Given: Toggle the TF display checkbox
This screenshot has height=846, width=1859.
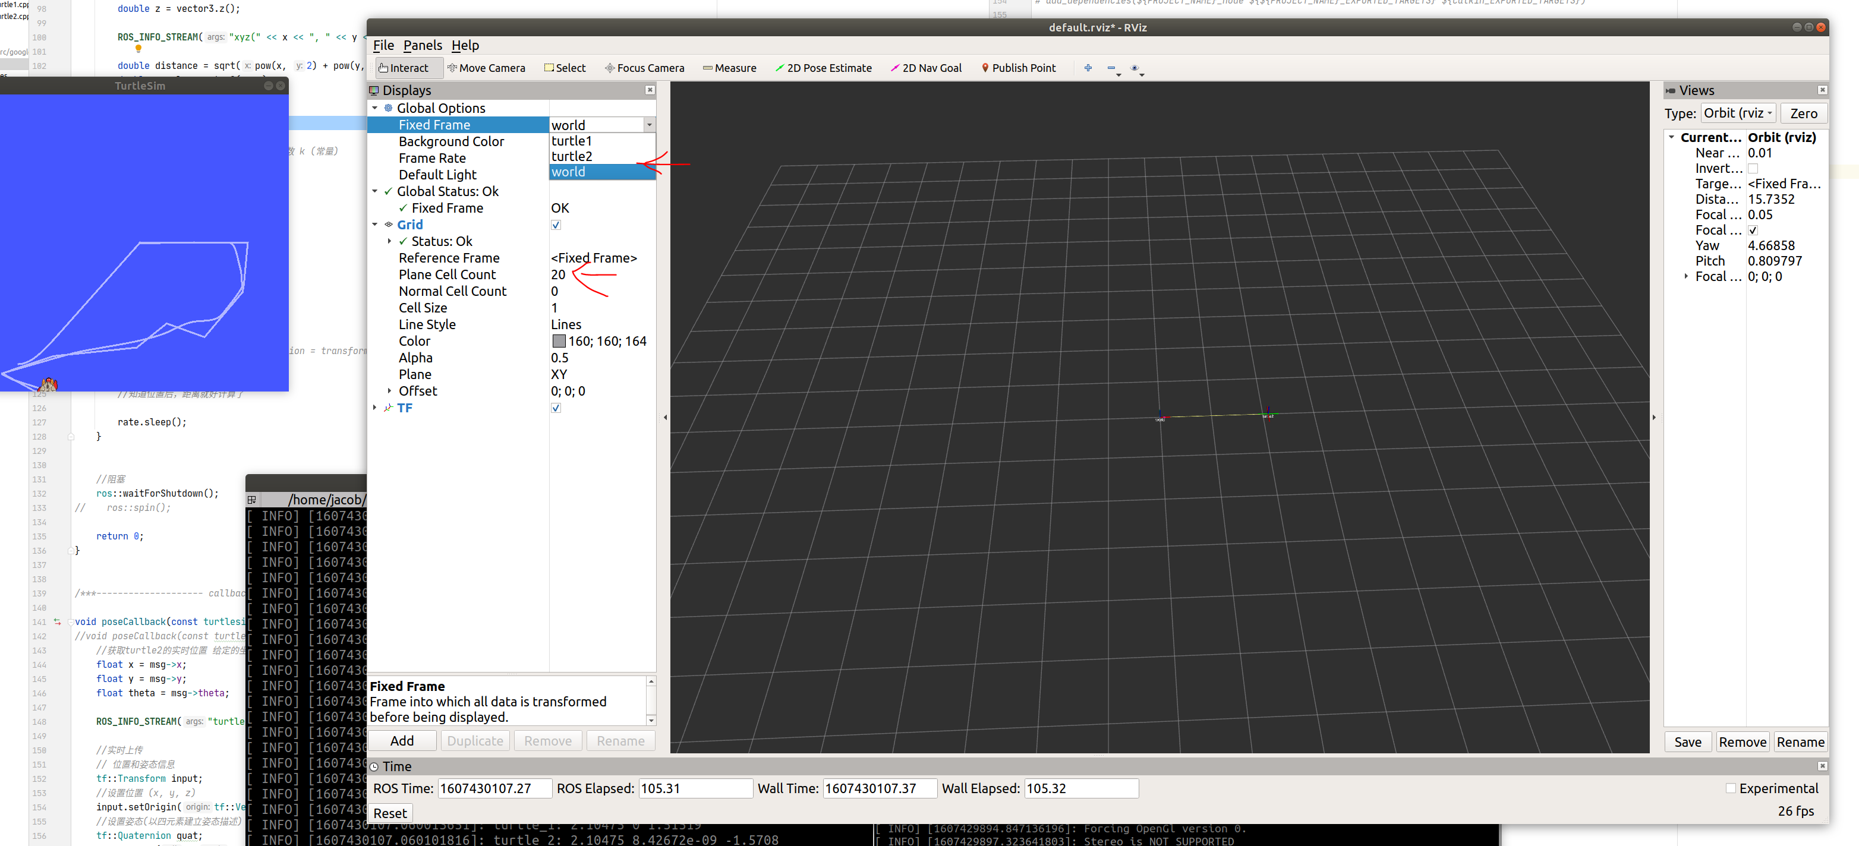Looking at the screenshot, I should [556, 408].
